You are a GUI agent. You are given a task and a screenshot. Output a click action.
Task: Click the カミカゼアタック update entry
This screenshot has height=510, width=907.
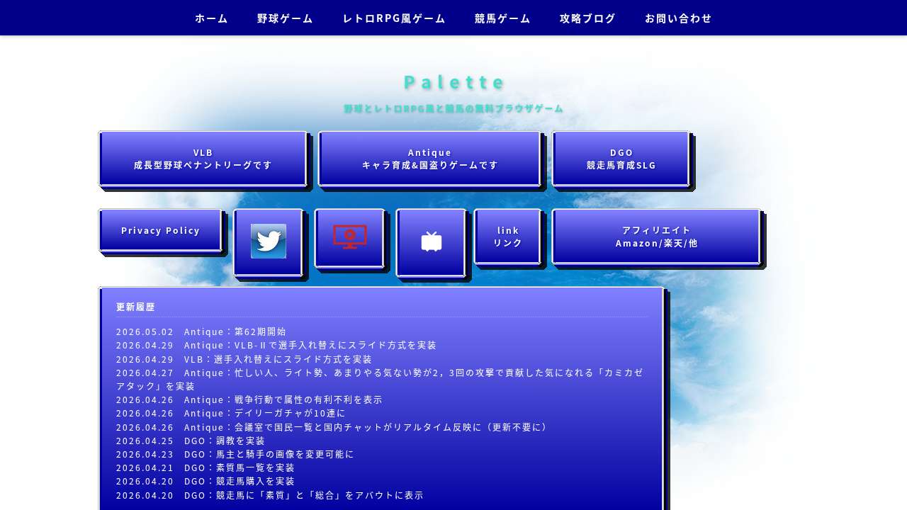(x=380, y=379)
